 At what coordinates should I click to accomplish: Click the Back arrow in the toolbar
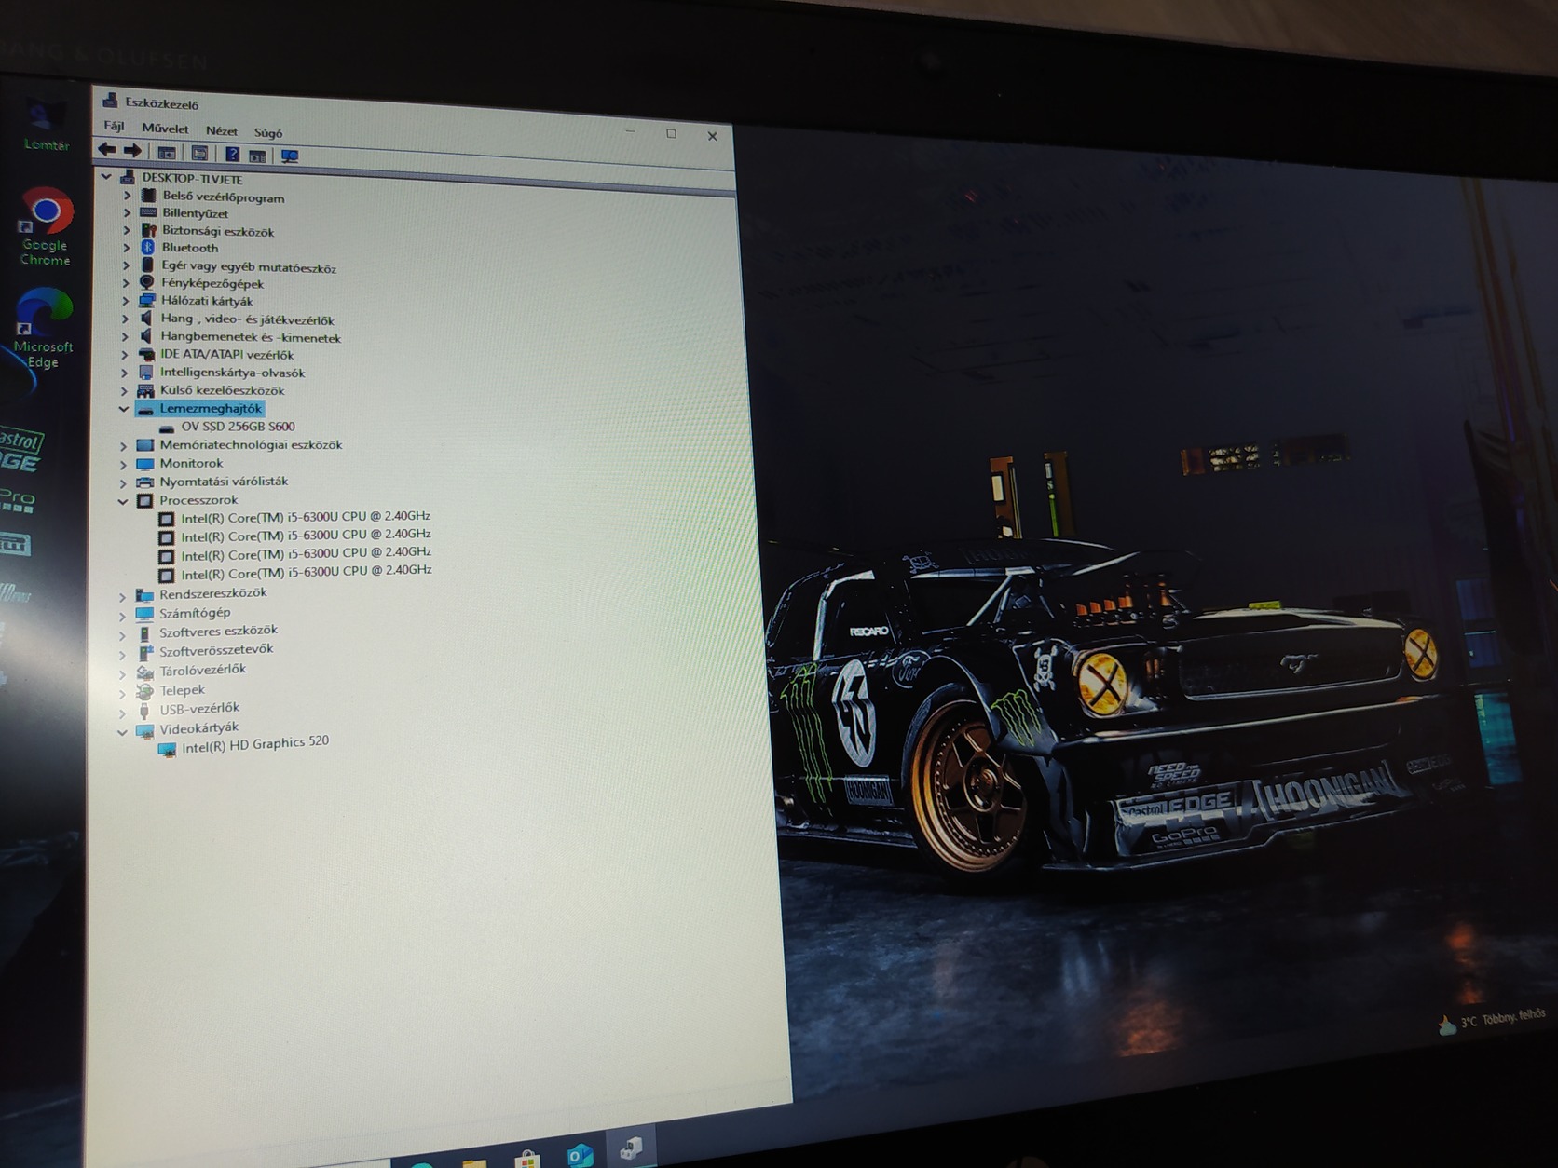pos(107,150)
